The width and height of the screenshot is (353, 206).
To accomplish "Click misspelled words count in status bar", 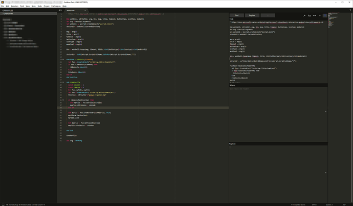I will click(298, 204).
